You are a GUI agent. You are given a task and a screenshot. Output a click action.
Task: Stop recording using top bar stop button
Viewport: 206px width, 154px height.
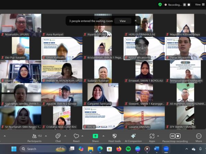[x=189, y=4]
